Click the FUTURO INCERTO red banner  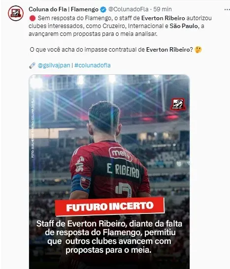tap(110, 207)
